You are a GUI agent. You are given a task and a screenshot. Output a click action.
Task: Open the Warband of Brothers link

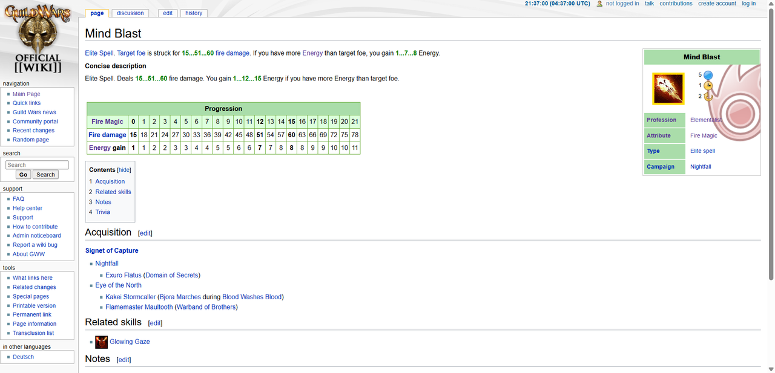coord(206,307)
